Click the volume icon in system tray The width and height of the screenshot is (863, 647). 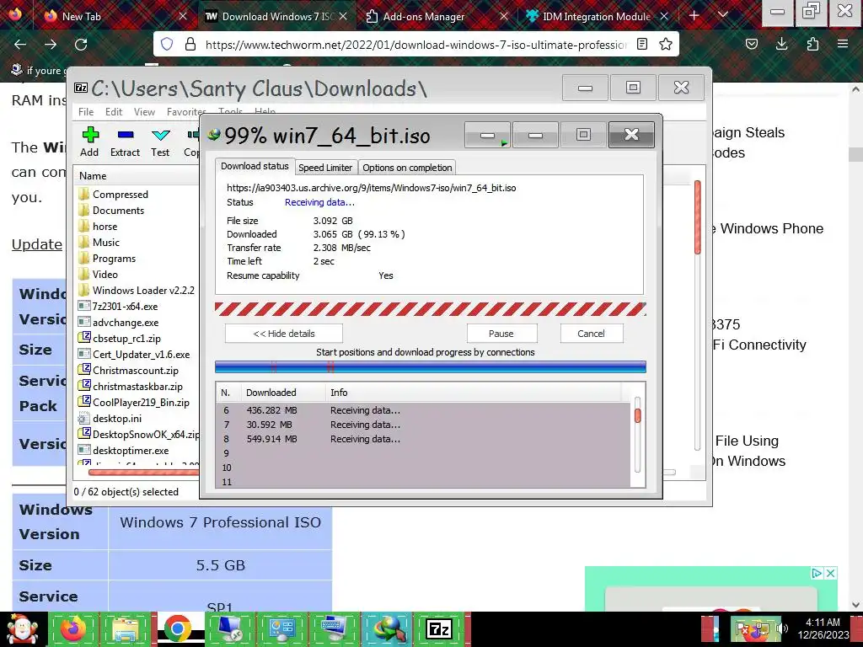782,628
